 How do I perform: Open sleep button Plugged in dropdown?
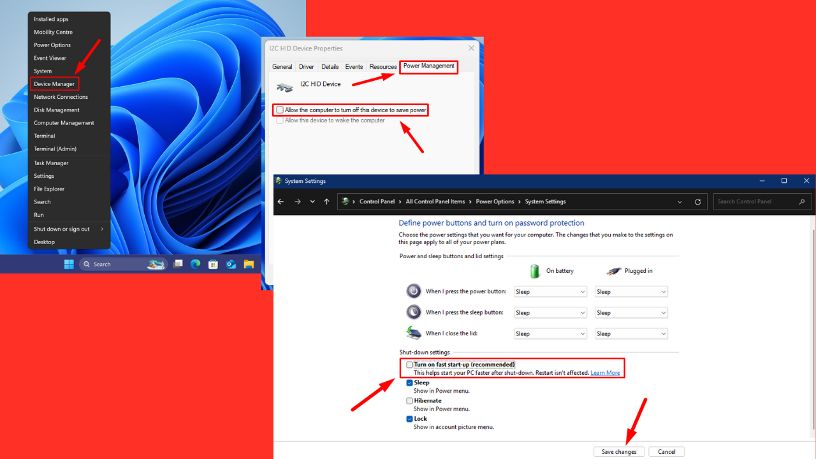click(x=632, y=313)
